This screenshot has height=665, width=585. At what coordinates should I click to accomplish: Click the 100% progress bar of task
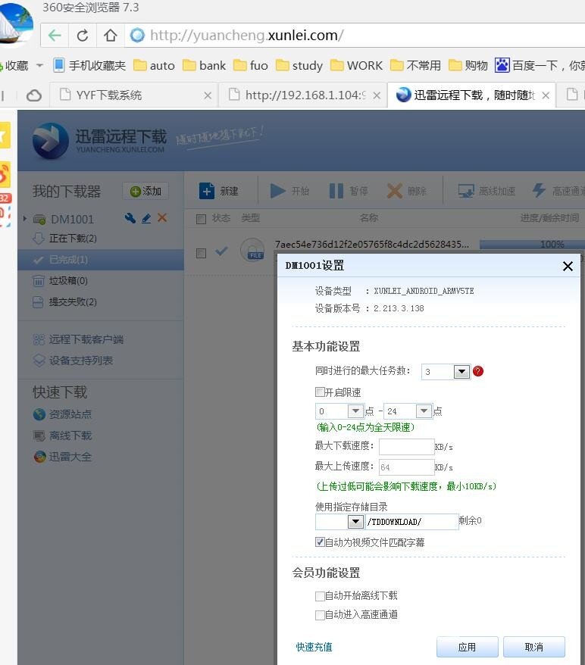532,245
